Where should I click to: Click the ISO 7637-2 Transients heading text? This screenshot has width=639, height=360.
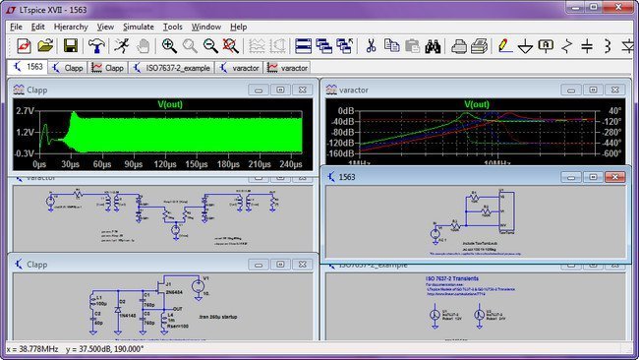coord(452,279)
